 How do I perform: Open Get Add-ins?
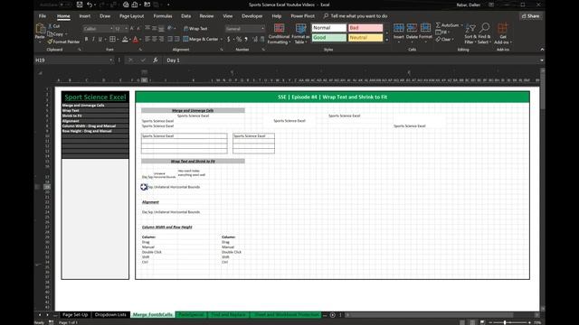[503, 33]
